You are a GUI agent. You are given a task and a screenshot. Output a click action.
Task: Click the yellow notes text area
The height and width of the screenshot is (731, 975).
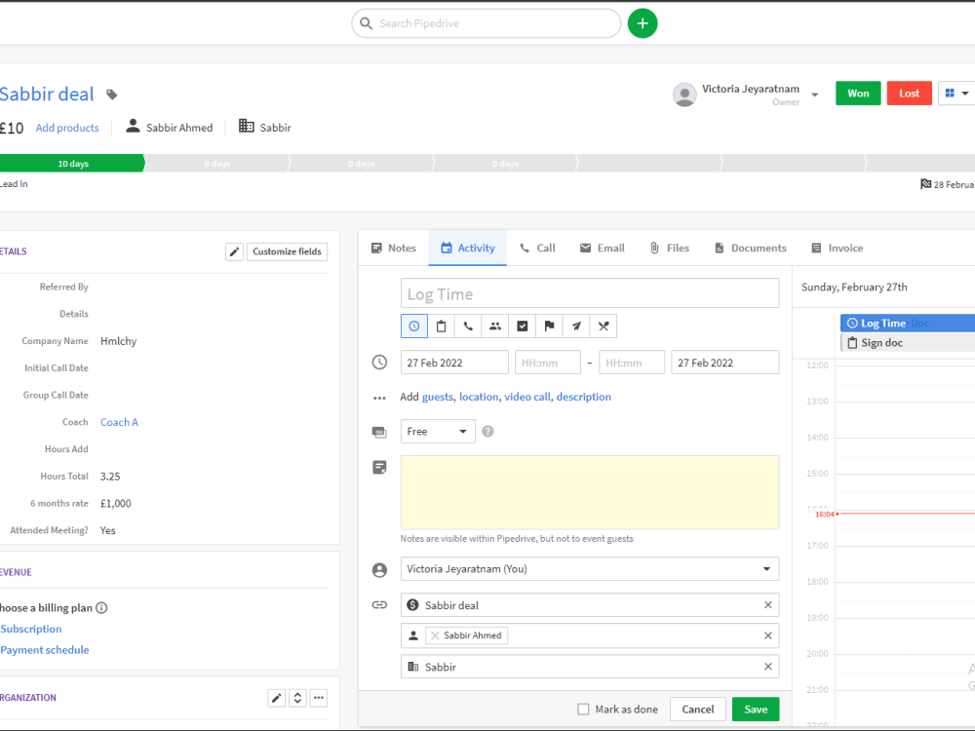tap(590, 492)
